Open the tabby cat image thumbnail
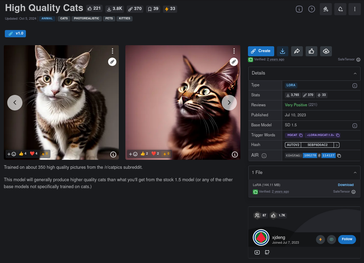This screenshot has height=263, width=364. [x=183, y=103]
